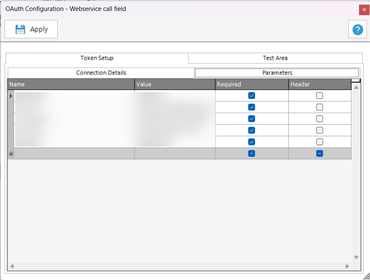
Task: Select the Connection Details sub-tab
Action: click(101, 73)
